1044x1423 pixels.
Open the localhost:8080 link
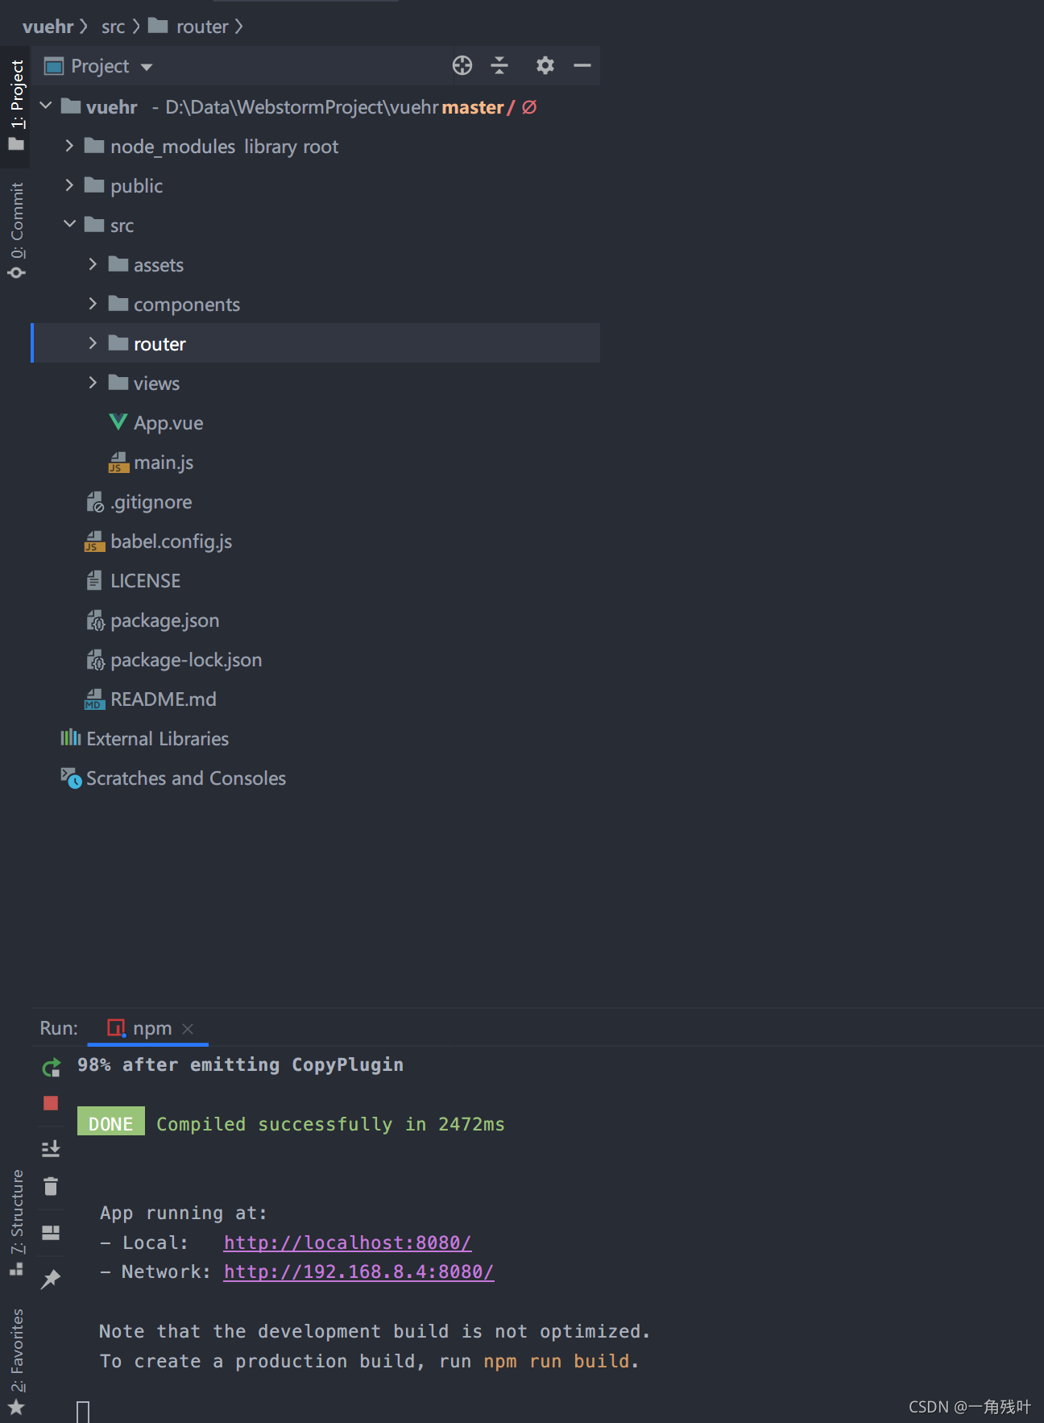(x=347, y=1243)
